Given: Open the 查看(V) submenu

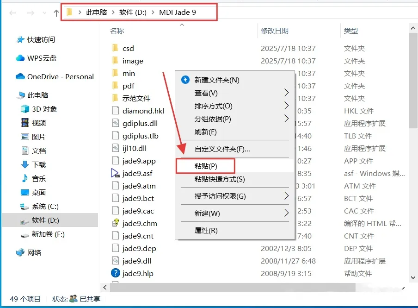Looking at the screenshot, I should point(235,93).
